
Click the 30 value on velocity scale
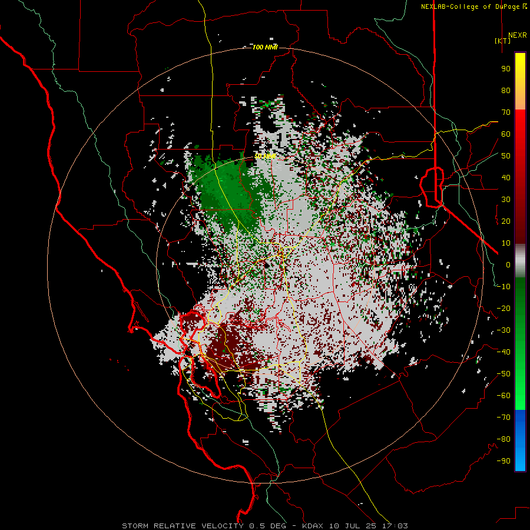tap(506, 200)
